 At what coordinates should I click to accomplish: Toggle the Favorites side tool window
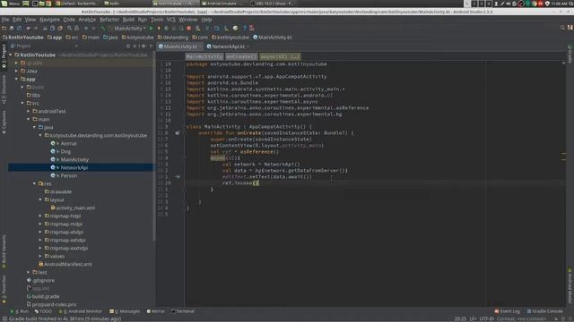click(x=4, y=290)
